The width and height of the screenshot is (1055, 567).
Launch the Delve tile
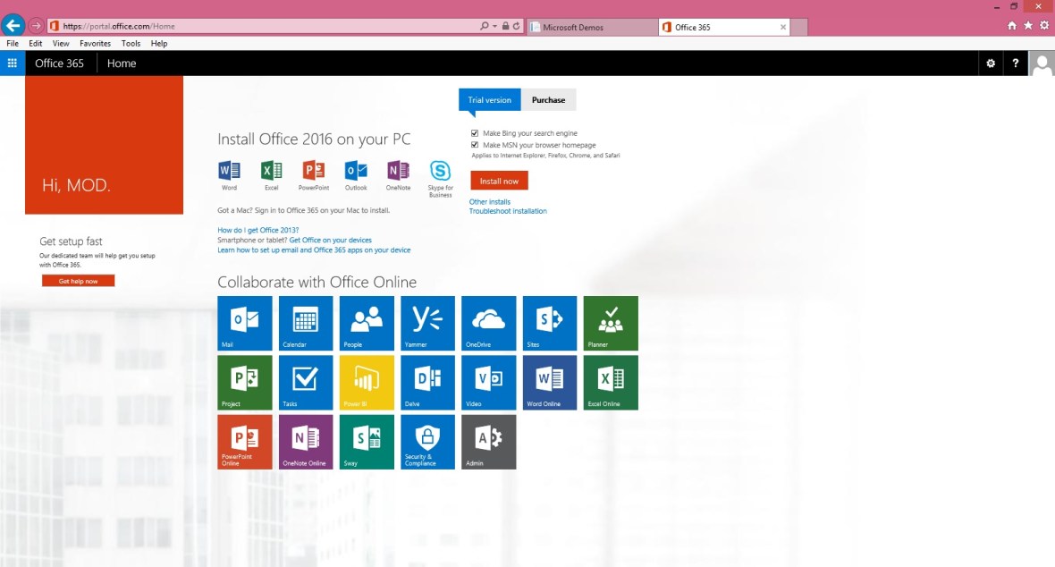point(427,382)
